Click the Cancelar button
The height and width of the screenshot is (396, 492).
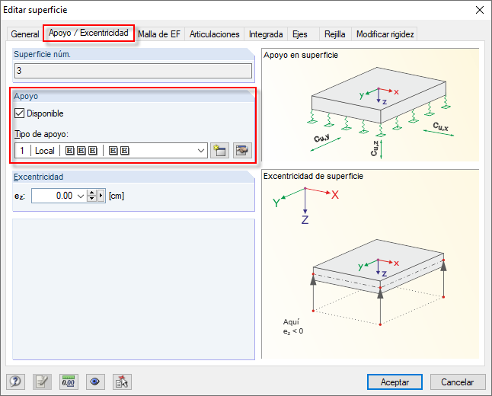coord(458,382)
